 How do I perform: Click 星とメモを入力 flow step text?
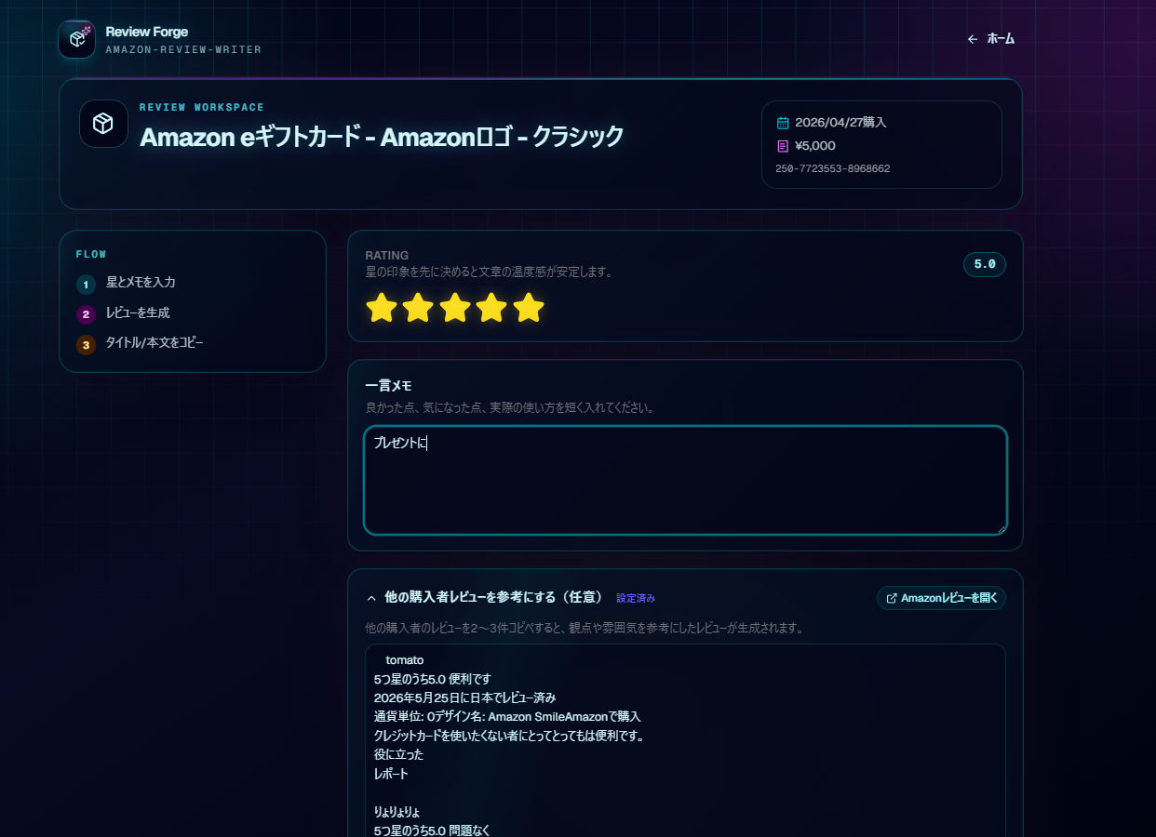pos(141,283)
